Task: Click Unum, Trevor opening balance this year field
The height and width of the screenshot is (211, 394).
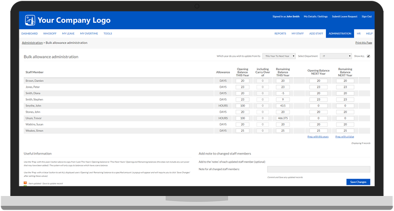Action: 243,118
